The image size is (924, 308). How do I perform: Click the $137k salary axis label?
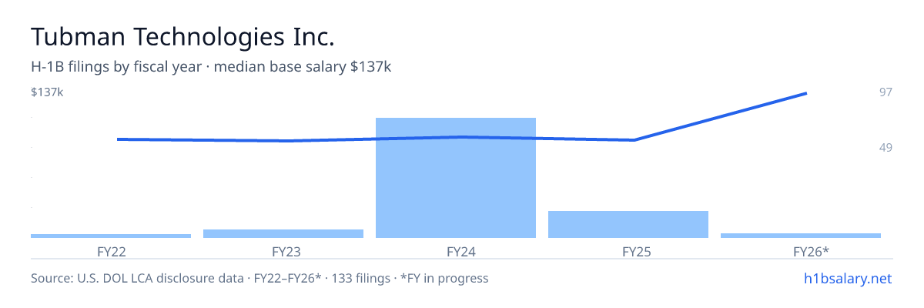tap(47, 92)
